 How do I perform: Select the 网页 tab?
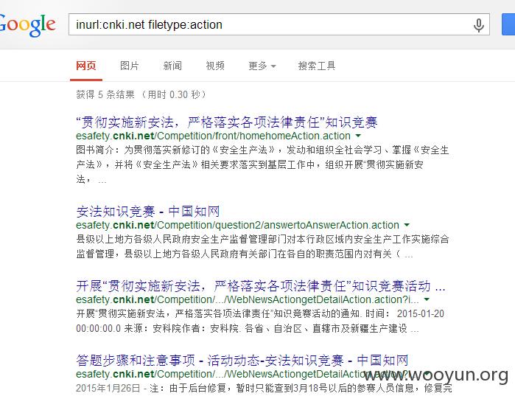[85, 66]
